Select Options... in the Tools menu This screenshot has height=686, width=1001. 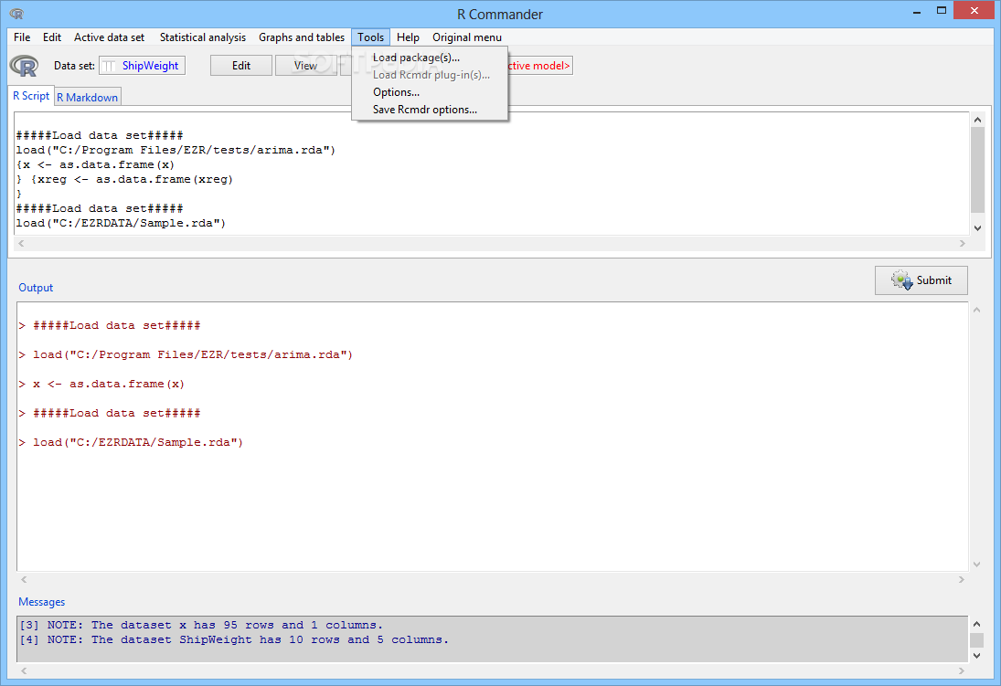tap(396, 92)
